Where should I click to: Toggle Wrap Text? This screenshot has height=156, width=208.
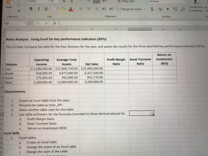(x=126, y=1)
